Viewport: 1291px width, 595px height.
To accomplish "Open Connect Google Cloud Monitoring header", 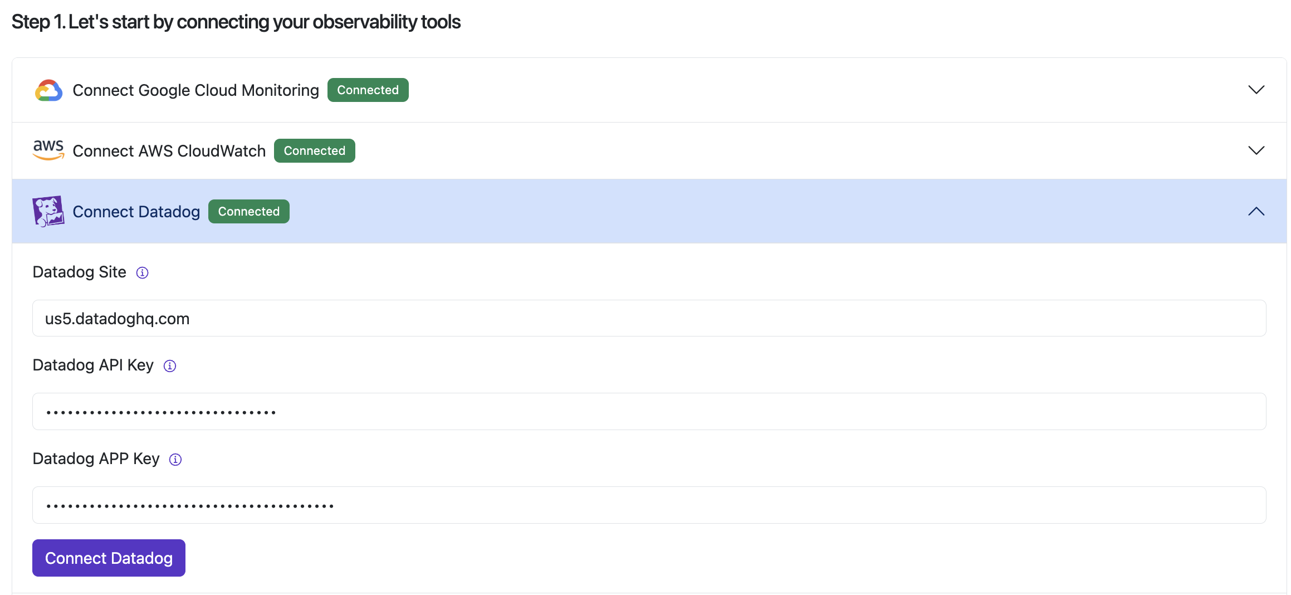I will [195, 90].
